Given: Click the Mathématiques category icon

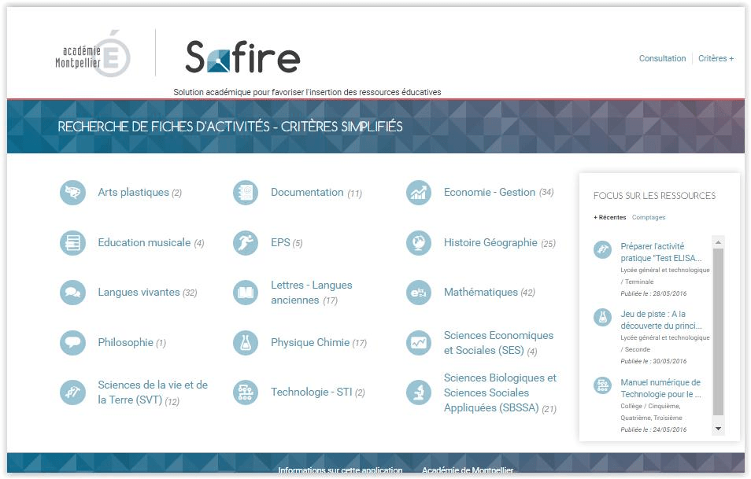Looking at the screenshot, I should click(419, 293).
